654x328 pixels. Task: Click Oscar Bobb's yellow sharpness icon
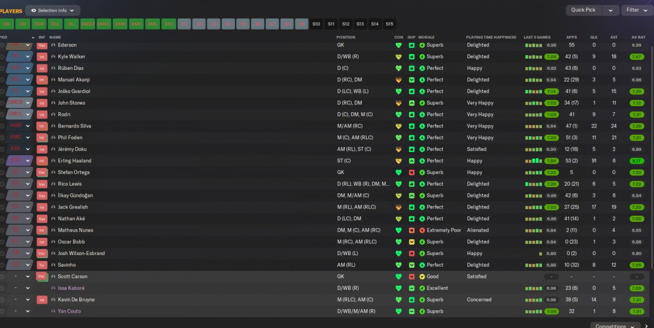tap(411, 242)
